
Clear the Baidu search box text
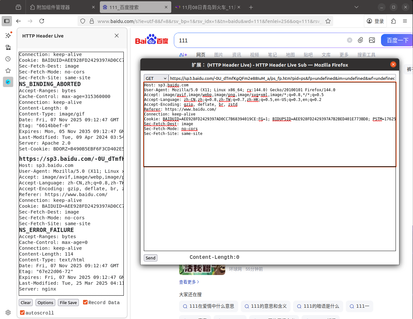350,40
